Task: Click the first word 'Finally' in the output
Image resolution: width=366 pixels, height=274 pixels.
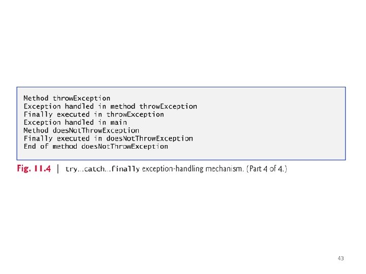Action: pos(38,114)
